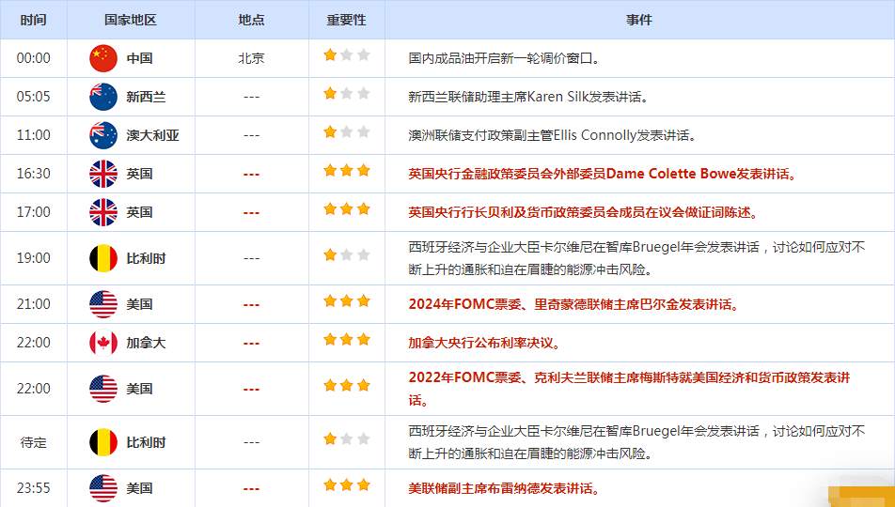Click the 00:00 time cell
This screenshot has height=507, width=895.
[33, 58]
